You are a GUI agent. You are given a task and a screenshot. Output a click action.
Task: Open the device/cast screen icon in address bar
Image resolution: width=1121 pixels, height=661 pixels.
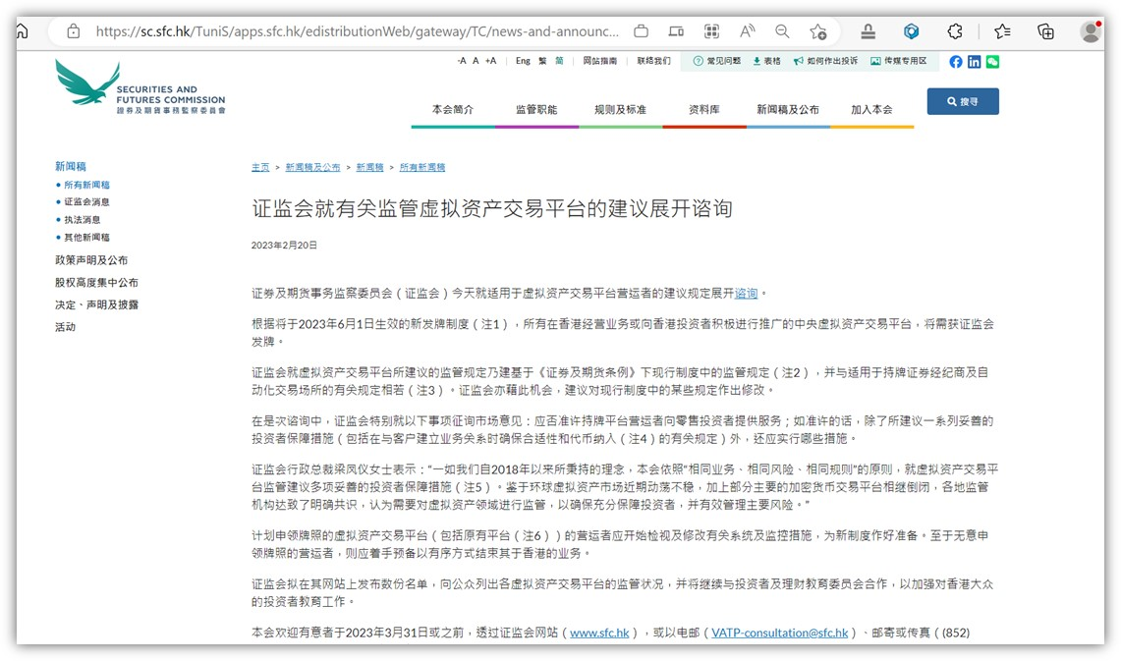pos(676,31)
